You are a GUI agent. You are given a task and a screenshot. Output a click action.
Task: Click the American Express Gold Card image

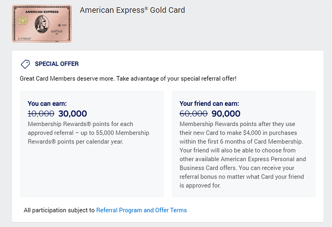pos(42,24)
